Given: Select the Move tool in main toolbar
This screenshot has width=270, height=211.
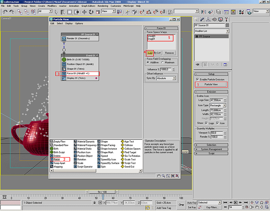Looking at the screenshot, I should pyautogui.click(x=84, y=12).
